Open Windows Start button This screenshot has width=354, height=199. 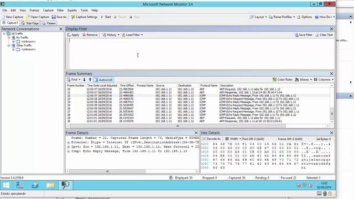(x=6, y=186)
